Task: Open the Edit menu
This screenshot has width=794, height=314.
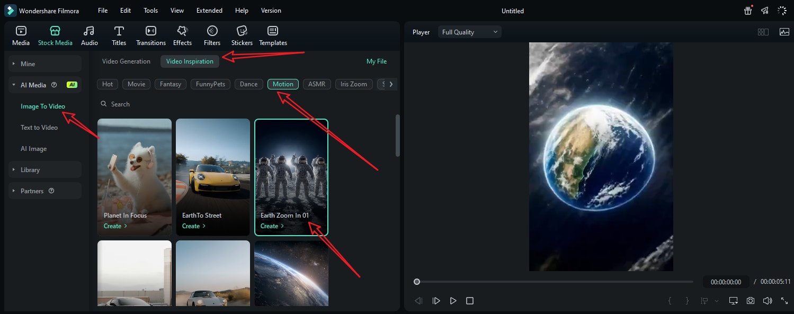Action: tap(126, 11)
